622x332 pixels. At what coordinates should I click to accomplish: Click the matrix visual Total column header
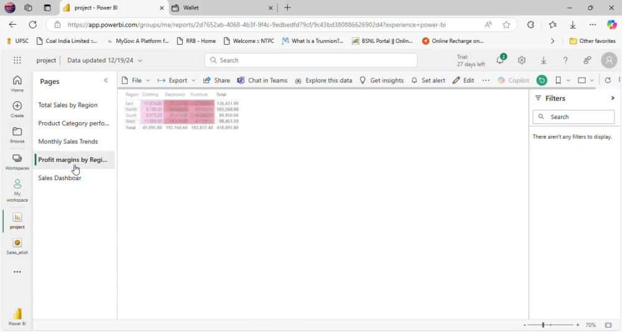(x=221, y=94)
